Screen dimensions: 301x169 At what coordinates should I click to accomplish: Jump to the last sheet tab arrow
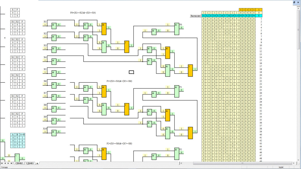[x=12, y=163]
